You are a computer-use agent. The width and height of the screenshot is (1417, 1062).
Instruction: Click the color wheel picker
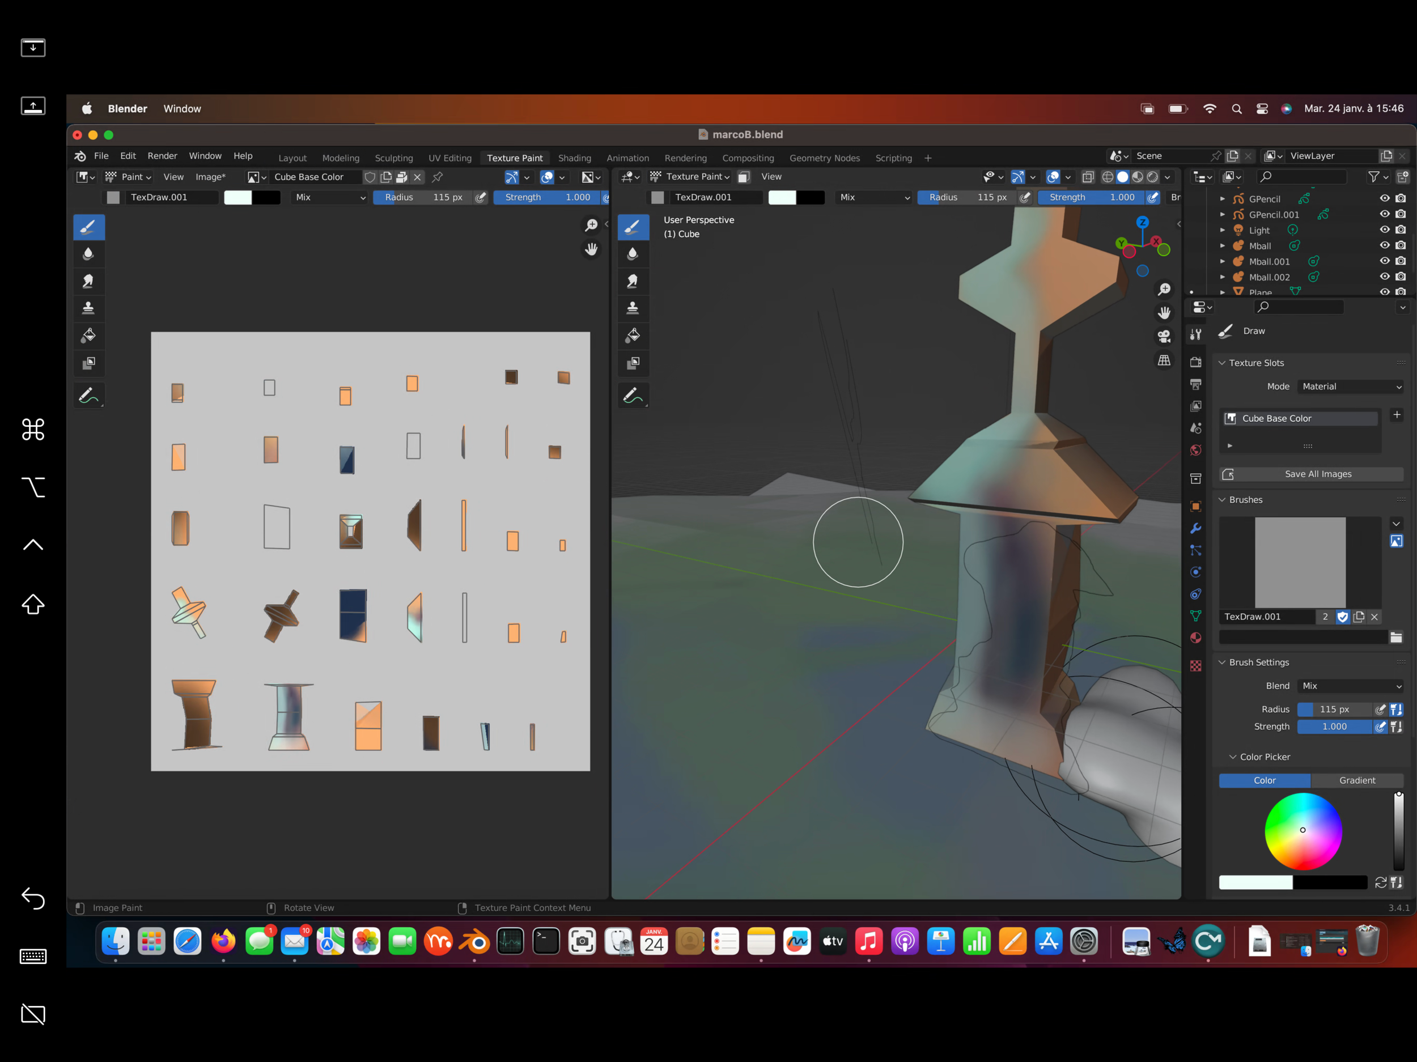pos(1303,831)
